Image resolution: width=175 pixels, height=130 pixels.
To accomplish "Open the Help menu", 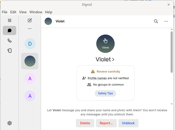I will click(x=49, y=12).
